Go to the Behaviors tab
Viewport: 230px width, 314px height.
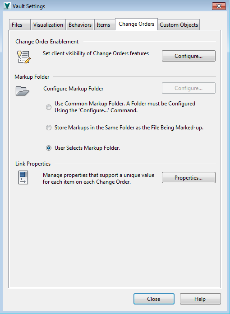80,25
